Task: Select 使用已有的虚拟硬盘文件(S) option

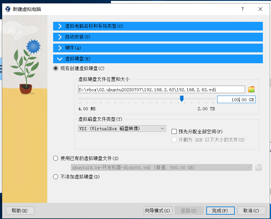Action: pos(56,158)
